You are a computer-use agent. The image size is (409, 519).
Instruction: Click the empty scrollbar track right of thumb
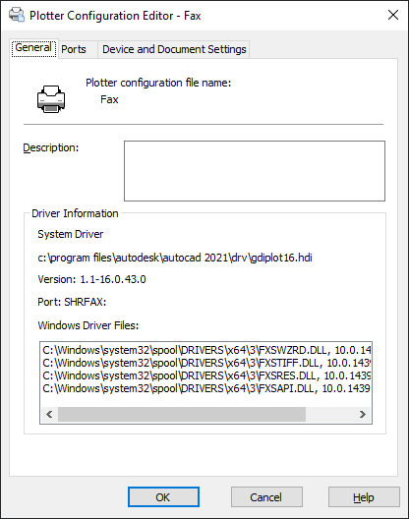[329, 414]
